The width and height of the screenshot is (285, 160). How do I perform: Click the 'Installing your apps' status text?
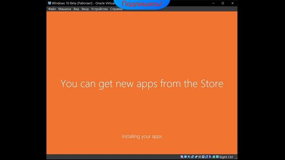pyautogui.click(x=142, y=136)
